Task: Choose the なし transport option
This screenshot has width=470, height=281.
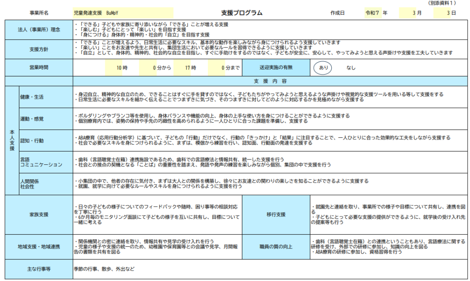Action: 351,68
